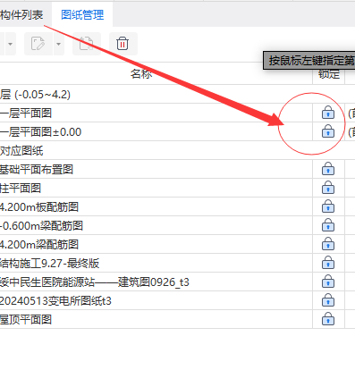This screenshot has height=370, width=355.
Task: Toggle lock for 结构施工9.27-最终版
Action: coord(328,263)
